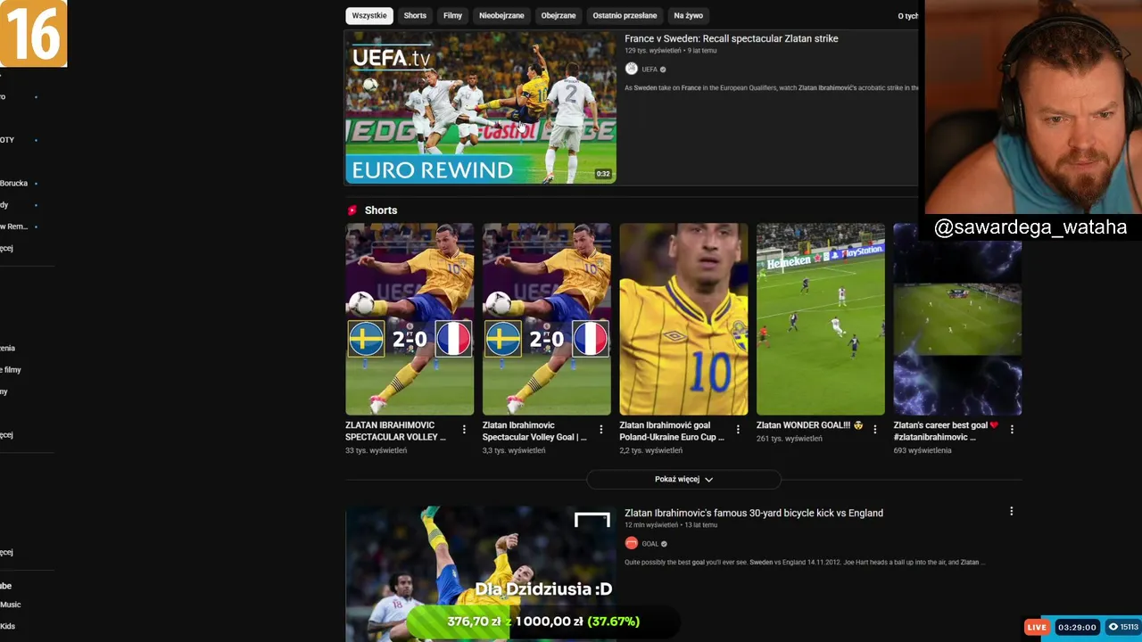
Task: Select the Na żywo filter chip
Action: point(688,15)
